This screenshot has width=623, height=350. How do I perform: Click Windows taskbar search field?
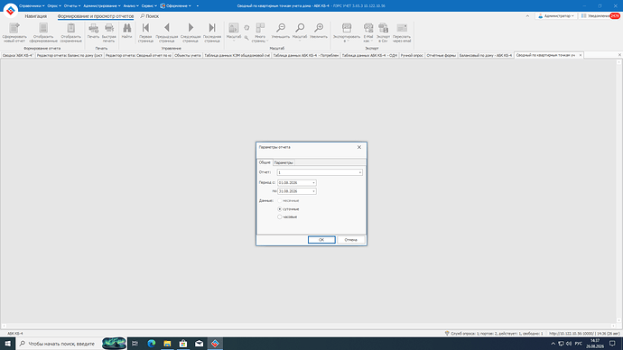point(59,344)
